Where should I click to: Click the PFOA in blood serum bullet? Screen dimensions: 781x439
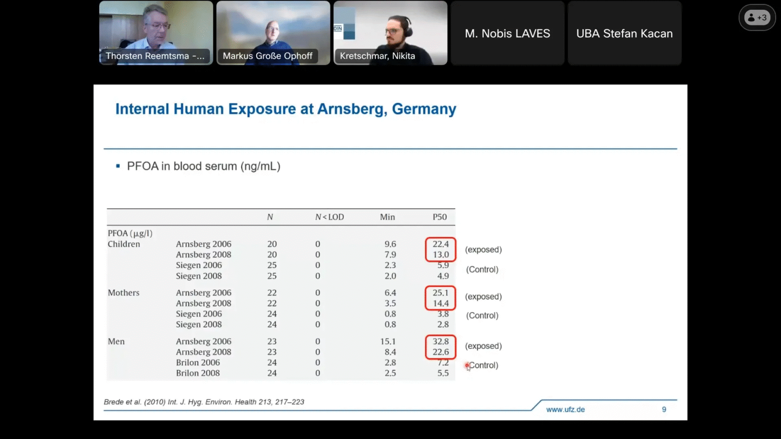point(204,166)
